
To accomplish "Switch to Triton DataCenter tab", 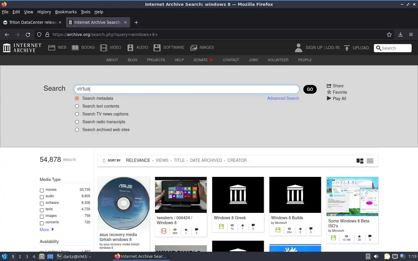I will tap(32, 22).
